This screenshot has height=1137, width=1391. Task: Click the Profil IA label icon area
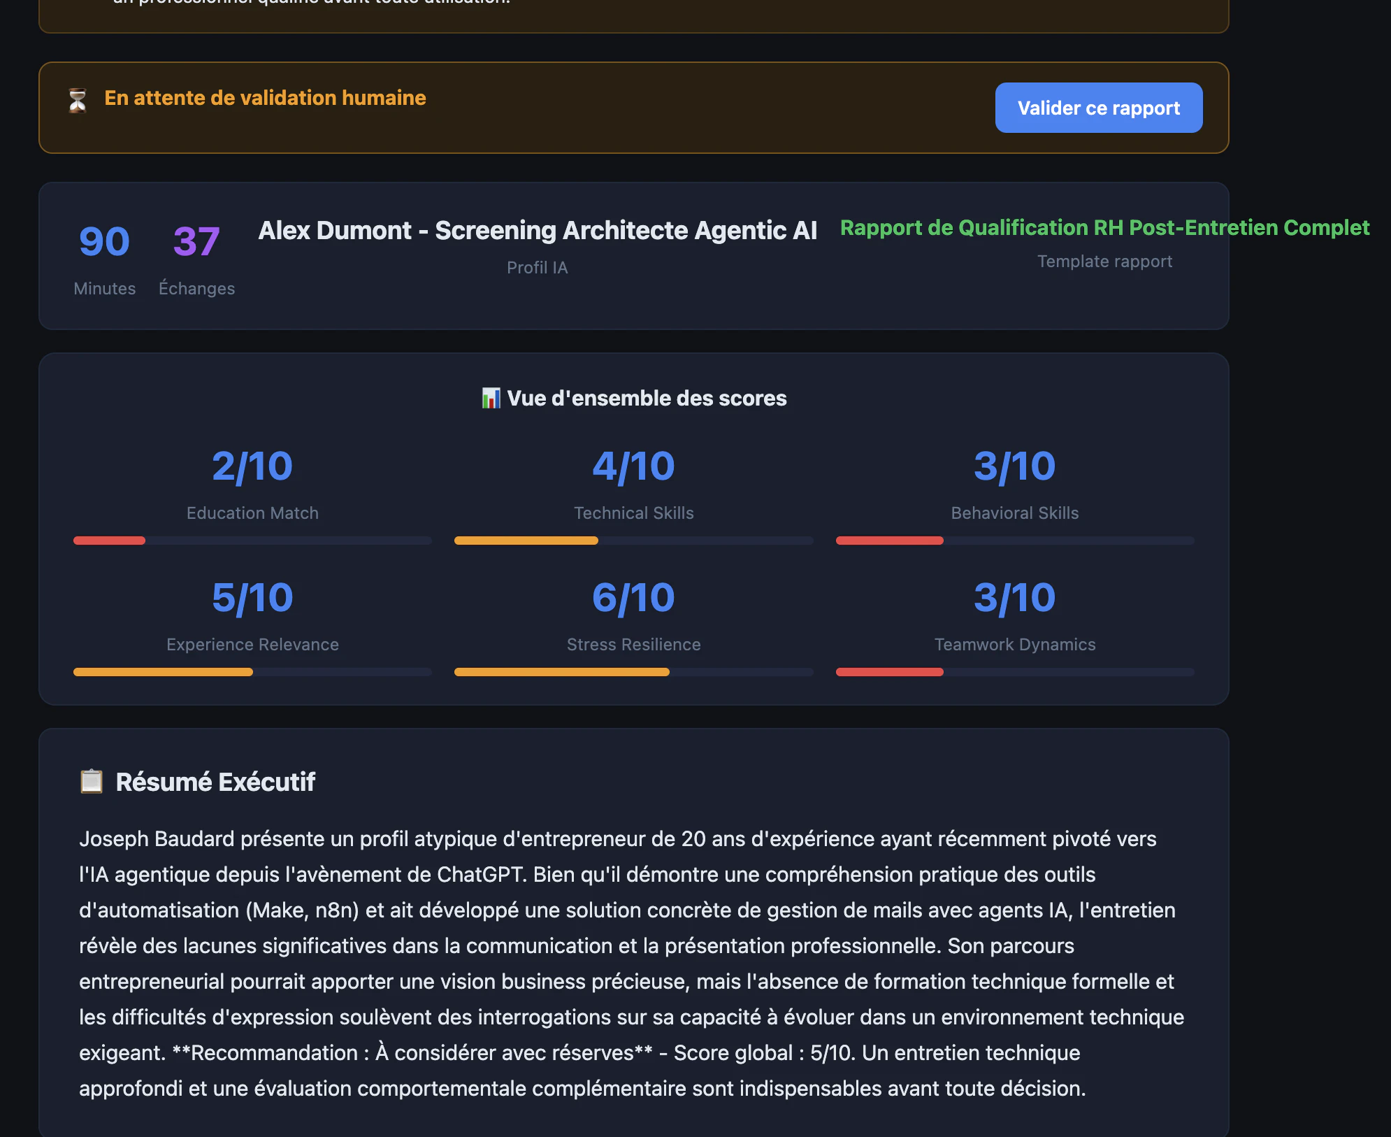(x=537, y=267)
